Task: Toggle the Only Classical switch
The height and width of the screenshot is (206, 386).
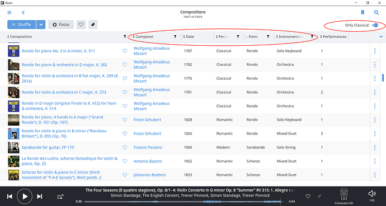Action: tap(375, 25)
